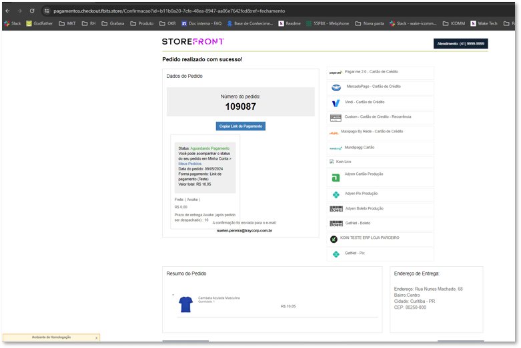Choose Pagar.me 2.0 - Cartão de Crédito
This screenshot has height=348, width=521.
click(380, 73)
